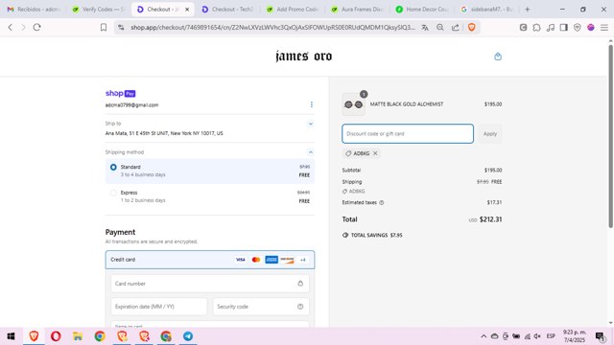Click the zoom magnifier in address bar
Image resolution: width=614 pixels, height=345 pixels.
[x=440, y=28]
